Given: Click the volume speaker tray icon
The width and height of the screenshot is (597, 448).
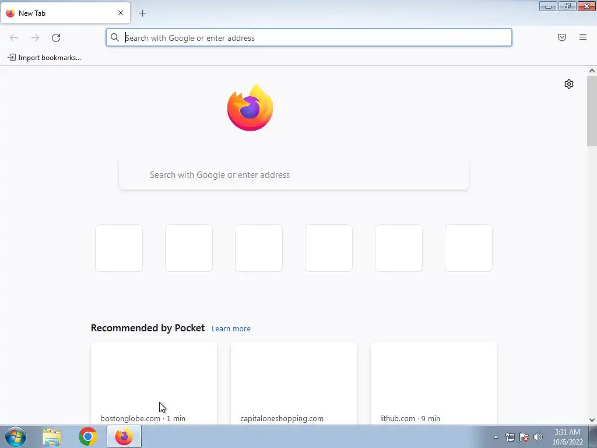Looking at the screenshot, I should pyautogui.click(x=538, y=437).
